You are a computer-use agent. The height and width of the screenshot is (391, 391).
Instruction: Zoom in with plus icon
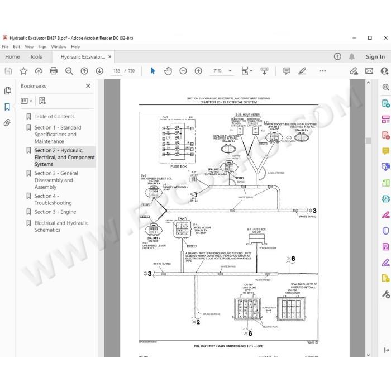(x=198, y=71)
